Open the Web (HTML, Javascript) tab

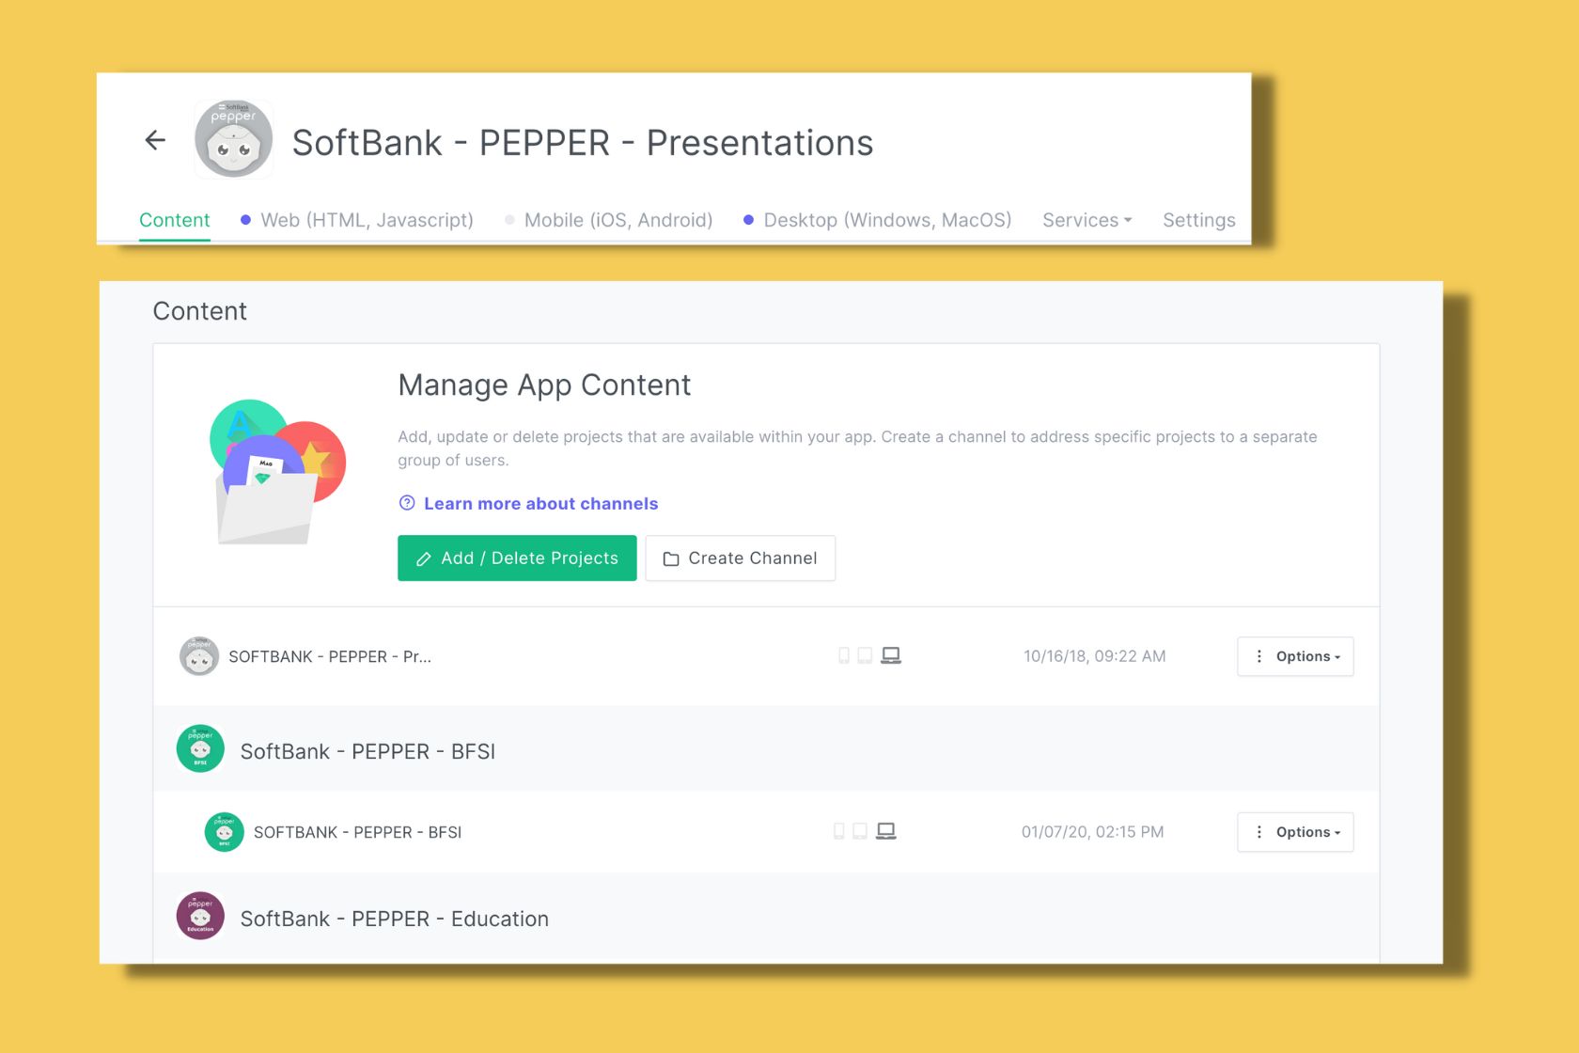[x=367, y=219]
